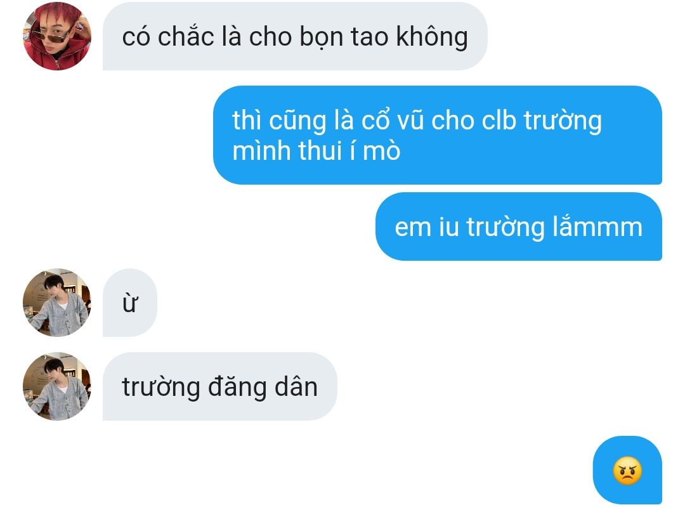Click the word "không" in first message
This screenshot has width=685, height=512.
tap(432, 37)
